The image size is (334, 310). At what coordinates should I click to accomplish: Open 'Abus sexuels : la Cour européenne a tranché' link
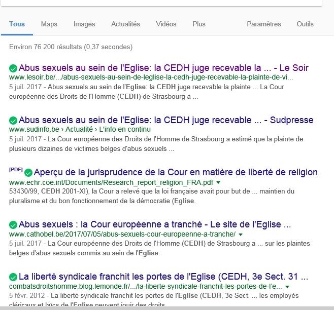pos(155,224)
